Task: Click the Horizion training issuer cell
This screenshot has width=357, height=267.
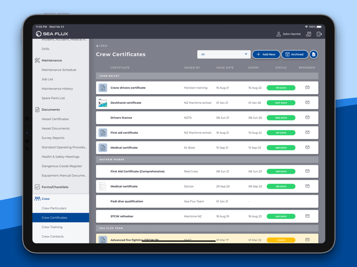Action: 195,88
